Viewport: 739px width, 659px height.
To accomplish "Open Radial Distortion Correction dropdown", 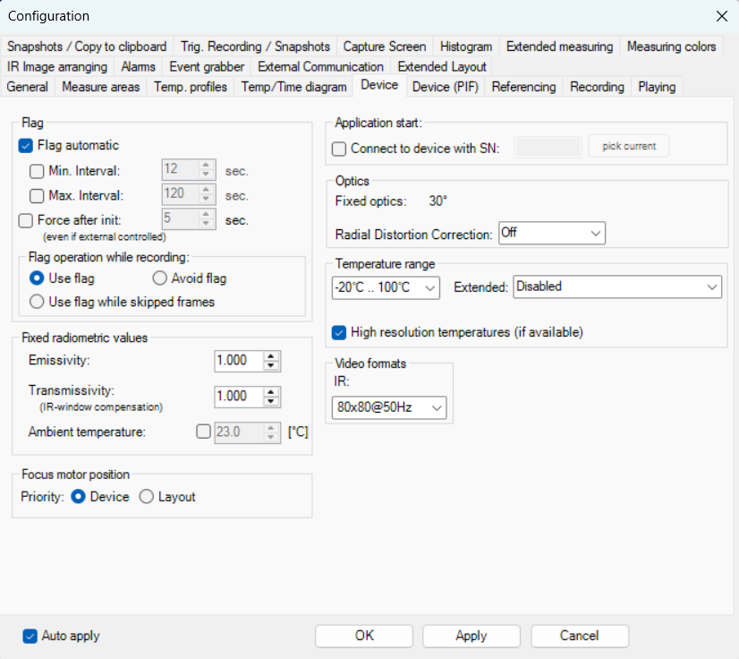I will (552, 233).
